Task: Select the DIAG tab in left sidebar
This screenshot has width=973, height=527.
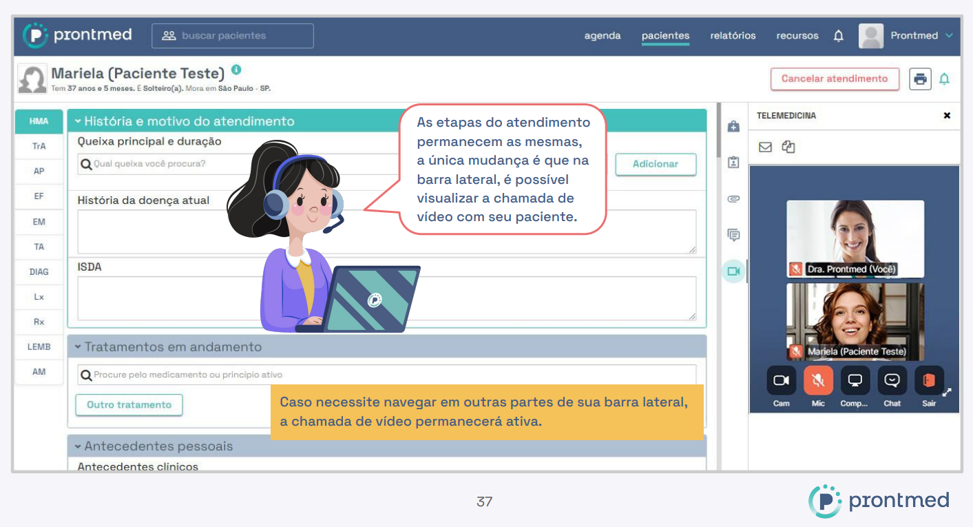Action: tap(39, 271)
